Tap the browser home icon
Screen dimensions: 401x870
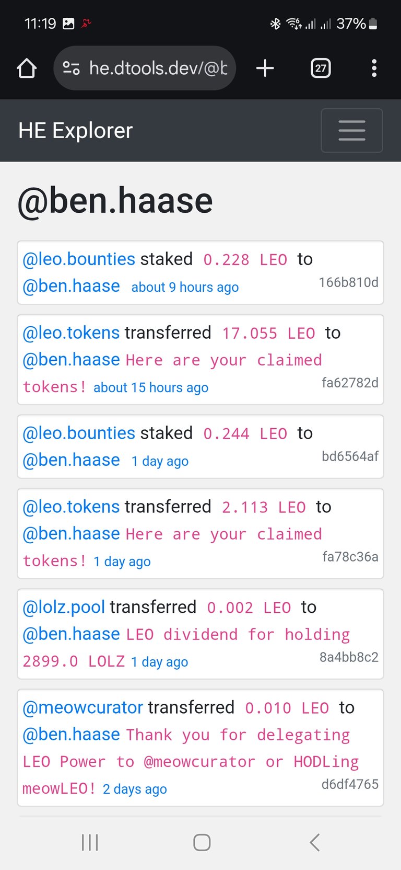pyautogui.click(x=27, y=68)
